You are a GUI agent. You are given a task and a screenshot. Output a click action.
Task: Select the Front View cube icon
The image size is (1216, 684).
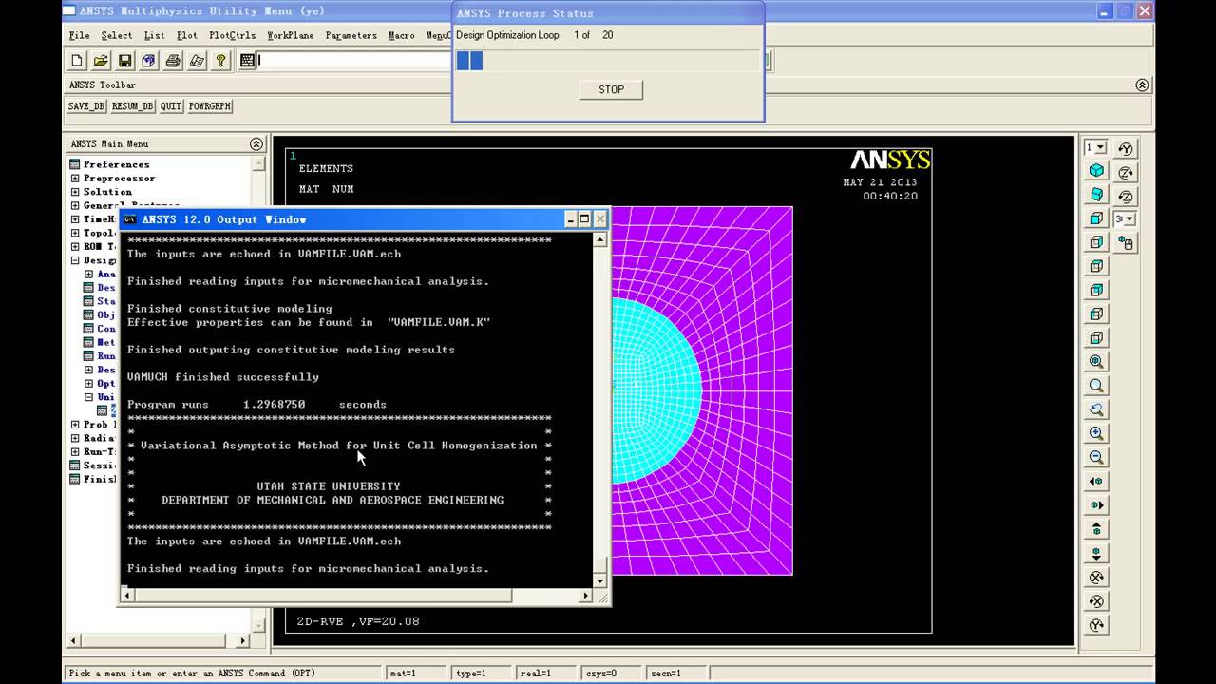tap(1096, 218)
